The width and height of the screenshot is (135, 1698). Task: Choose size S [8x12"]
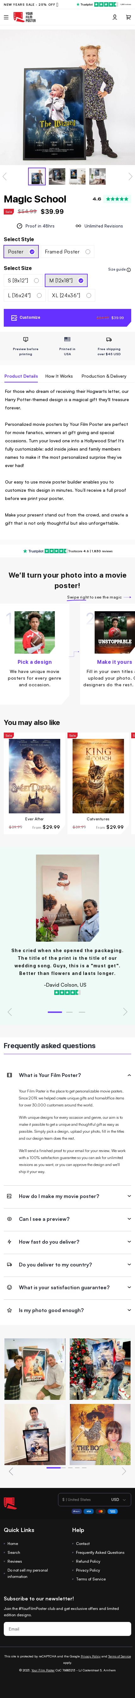[x=23, y=280]
